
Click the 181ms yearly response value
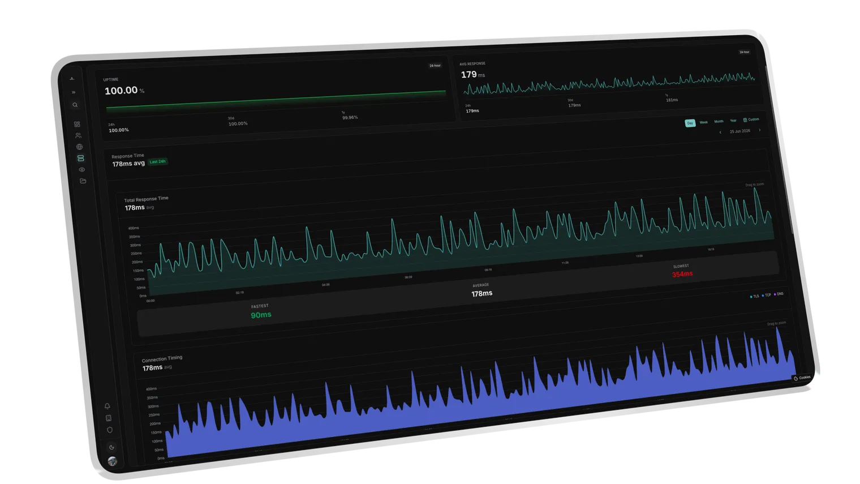pos(672,100)
